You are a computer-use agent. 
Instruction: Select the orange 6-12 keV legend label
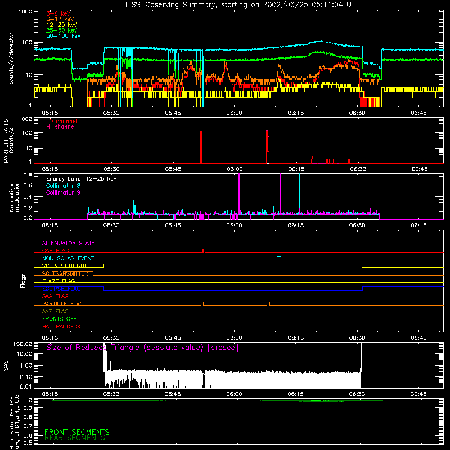[60, 19]
